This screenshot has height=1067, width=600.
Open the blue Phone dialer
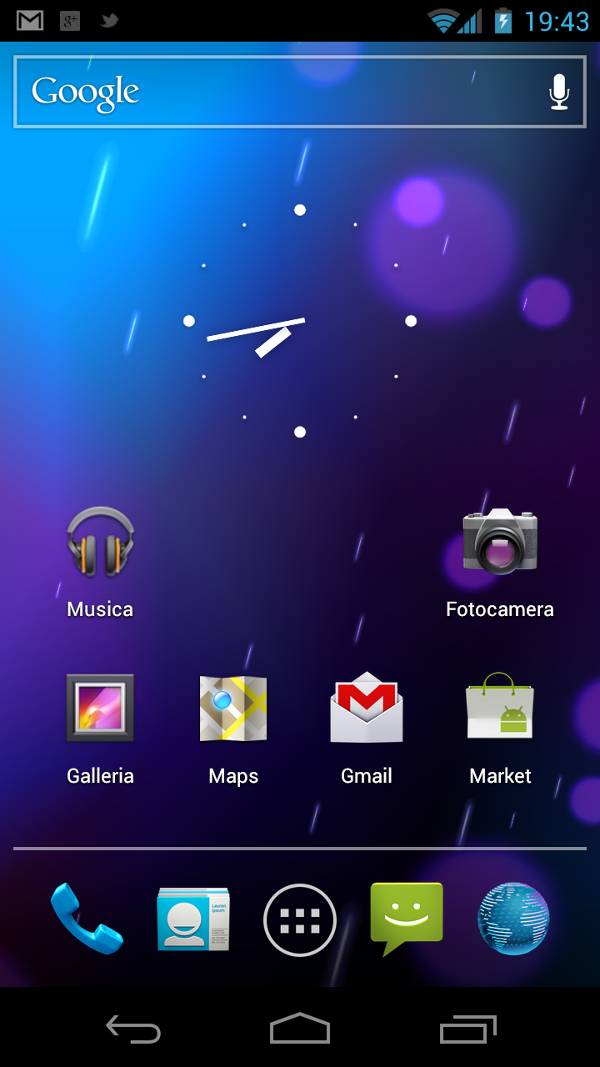[x=87, y=919]
